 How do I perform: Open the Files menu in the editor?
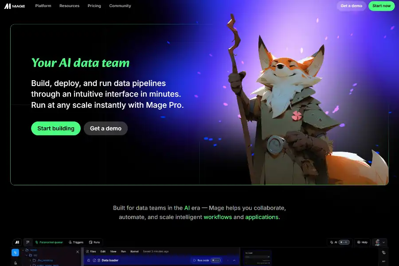pyautogui.click(x=91, y=251)
